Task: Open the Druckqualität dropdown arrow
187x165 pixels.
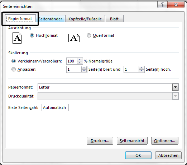Action: click(x=175, y=96)
